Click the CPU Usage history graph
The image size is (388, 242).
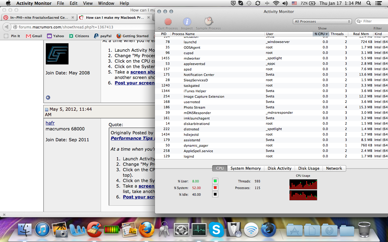[303, 190]
